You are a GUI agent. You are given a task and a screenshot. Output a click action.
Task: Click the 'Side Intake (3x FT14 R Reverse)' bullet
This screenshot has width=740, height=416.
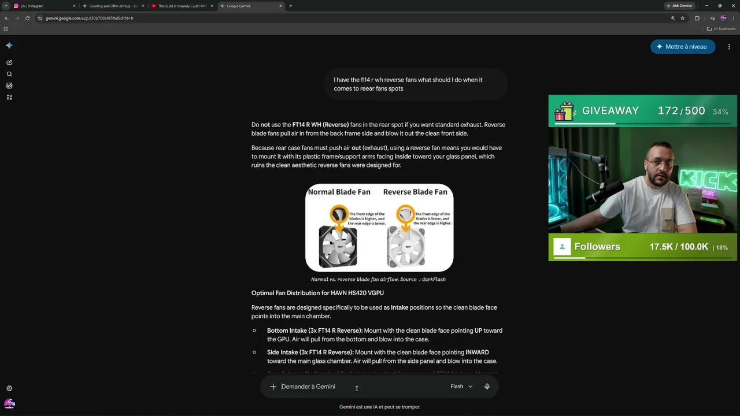click(x=382, y=356)
